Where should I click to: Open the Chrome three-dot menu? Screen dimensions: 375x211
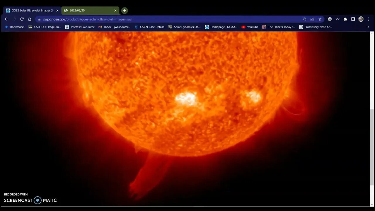(369, 19)
